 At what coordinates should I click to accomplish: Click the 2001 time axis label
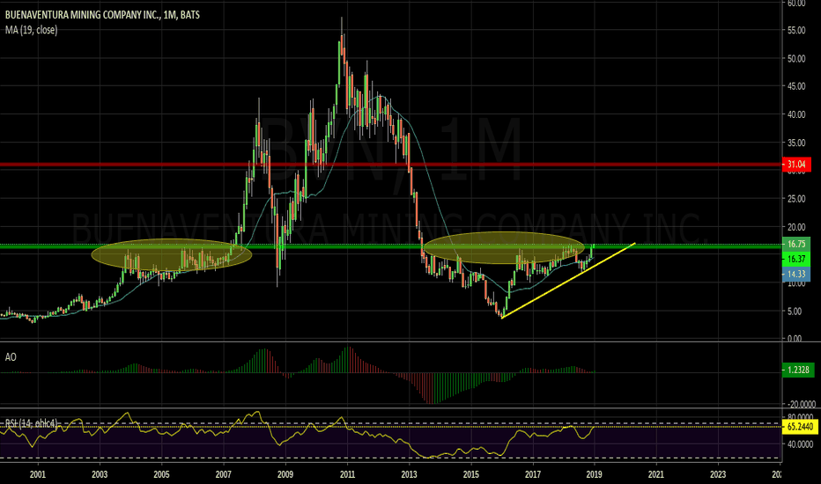coord(38,474)
